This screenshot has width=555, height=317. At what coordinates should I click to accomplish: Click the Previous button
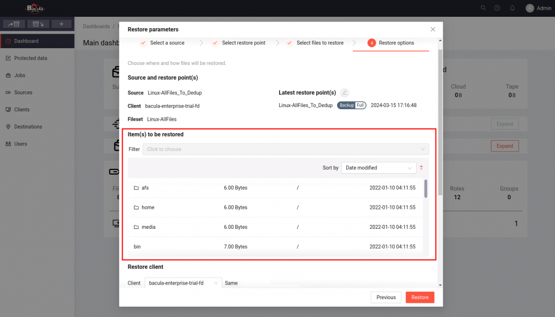pos(386,297)
